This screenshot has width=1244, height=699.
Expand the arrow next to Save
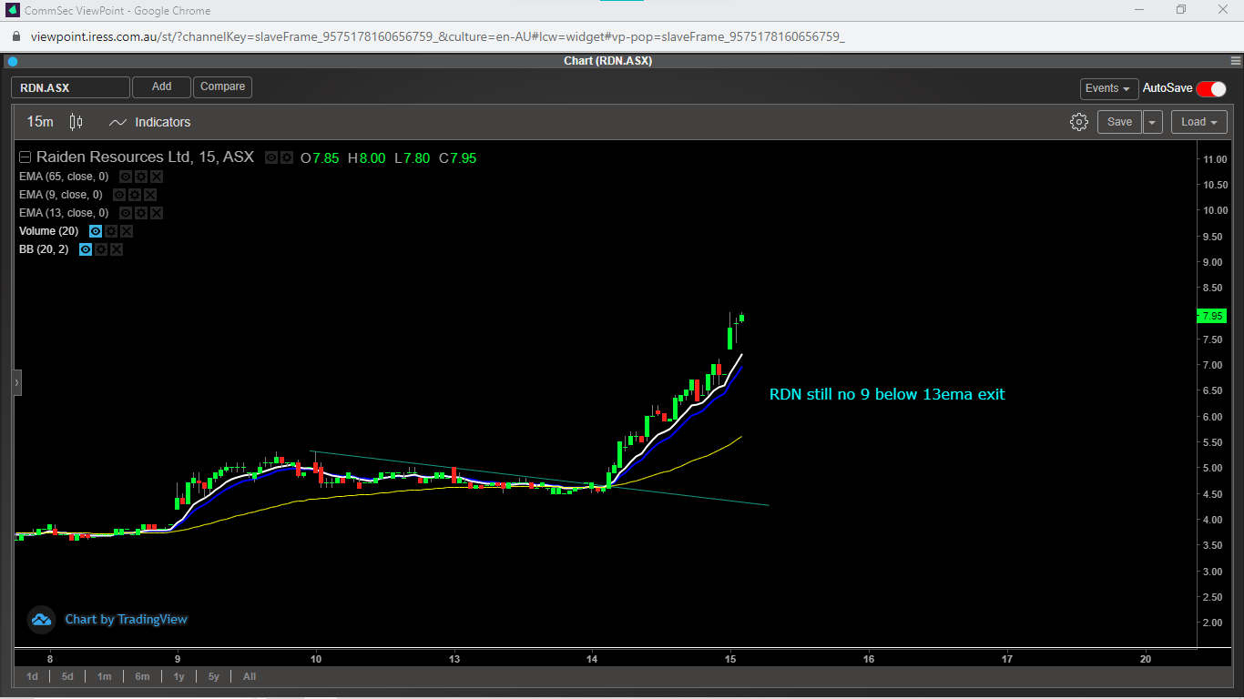(1153, 122)
